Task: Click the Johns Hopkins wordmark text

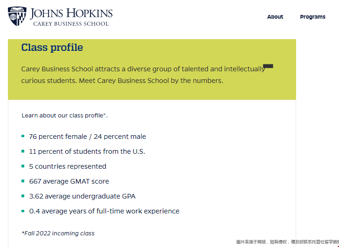Action: [x=72, y=13]
